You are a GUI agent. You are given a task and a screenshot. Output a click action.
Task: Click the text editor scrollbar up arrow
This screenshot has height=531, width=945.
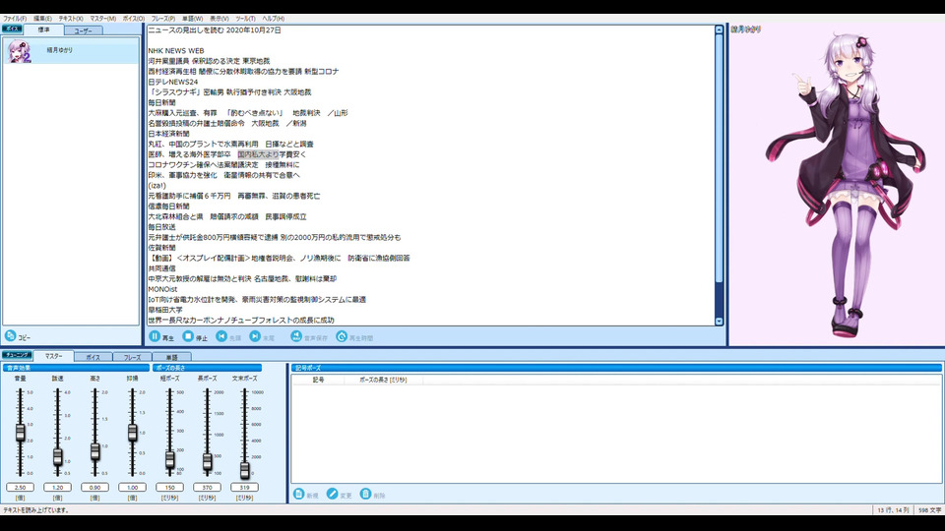(x=719, y=29)
